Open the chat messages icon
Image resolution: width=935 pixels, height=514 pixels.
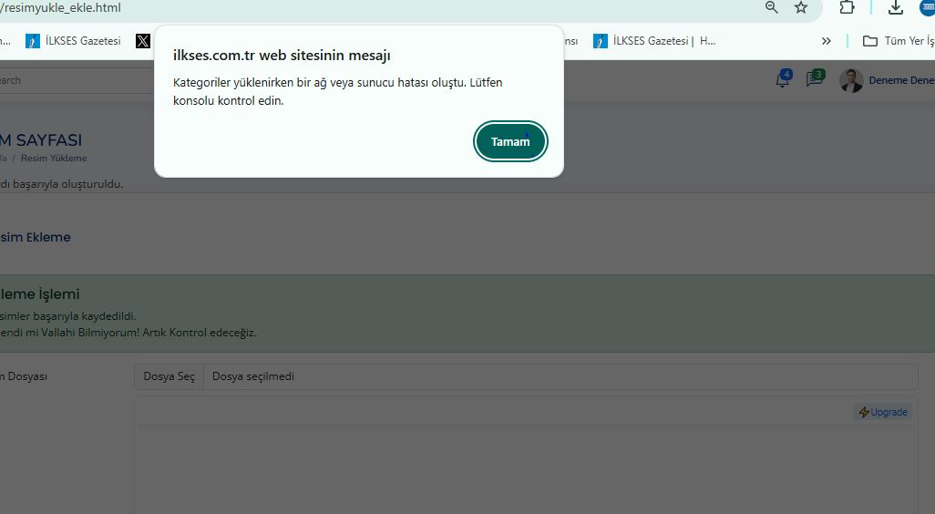tap(814, 80)
